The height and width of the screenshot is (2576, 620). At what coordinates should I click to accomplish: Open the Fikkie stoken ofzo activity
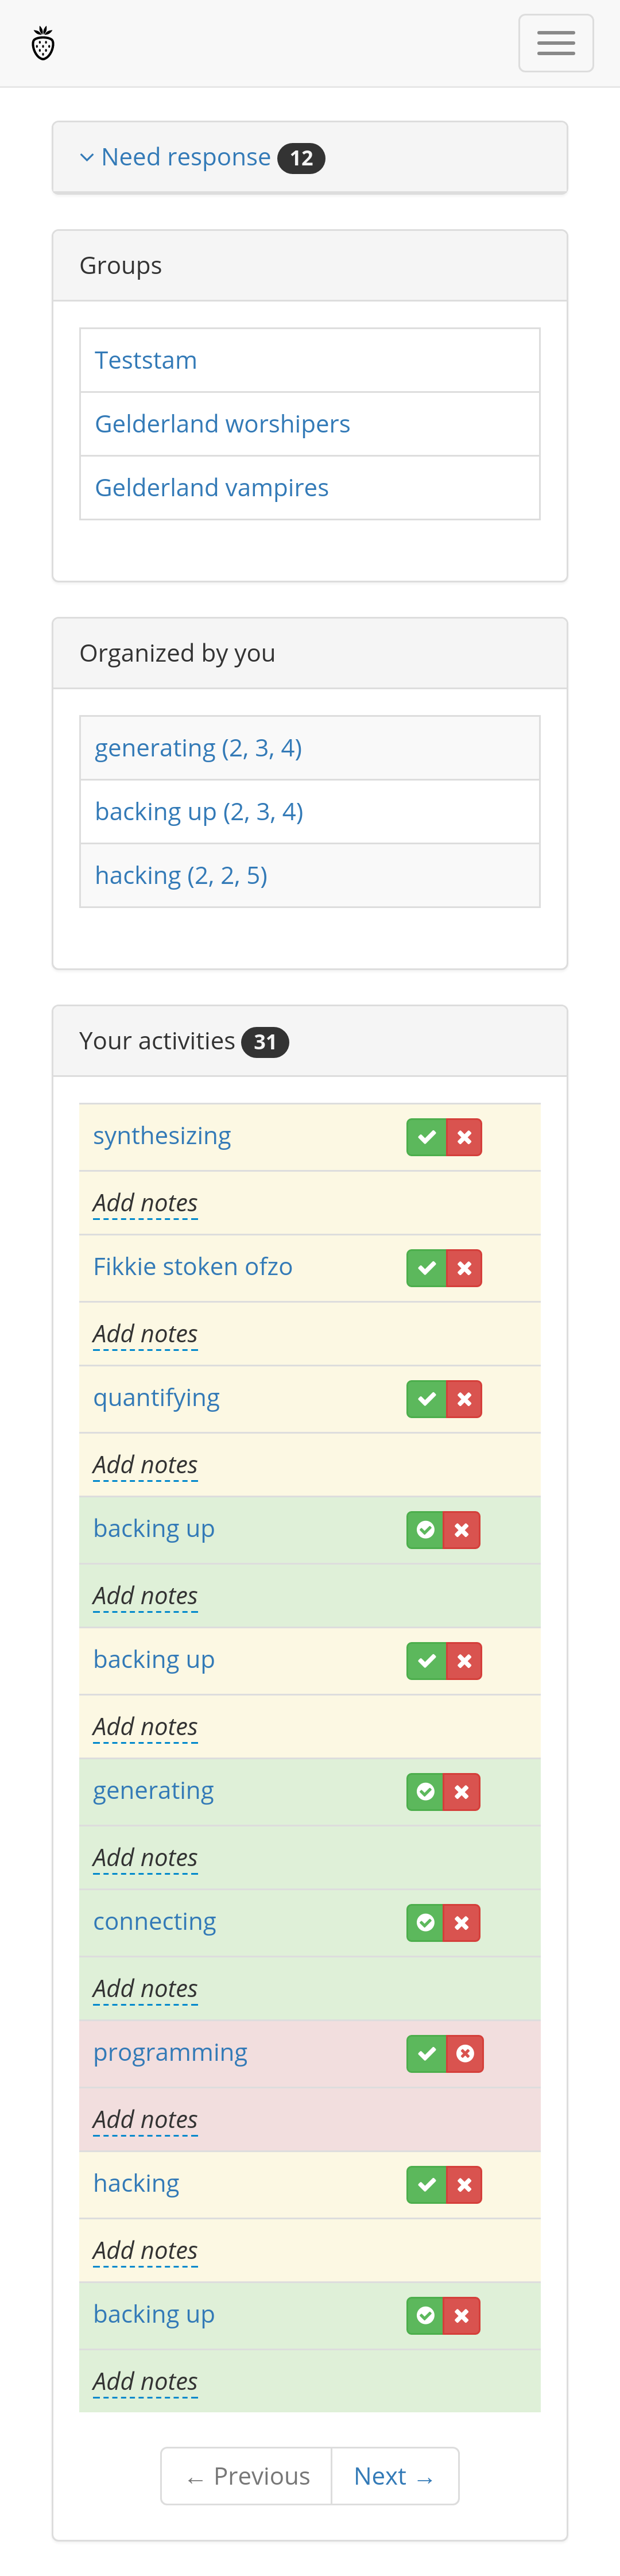tap(193, 1267)
